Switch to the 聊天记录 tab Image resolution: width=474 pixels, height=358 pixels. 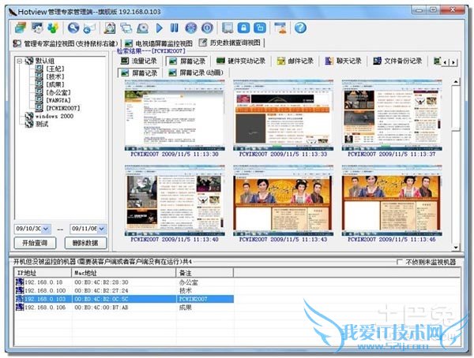coord(345,61)
